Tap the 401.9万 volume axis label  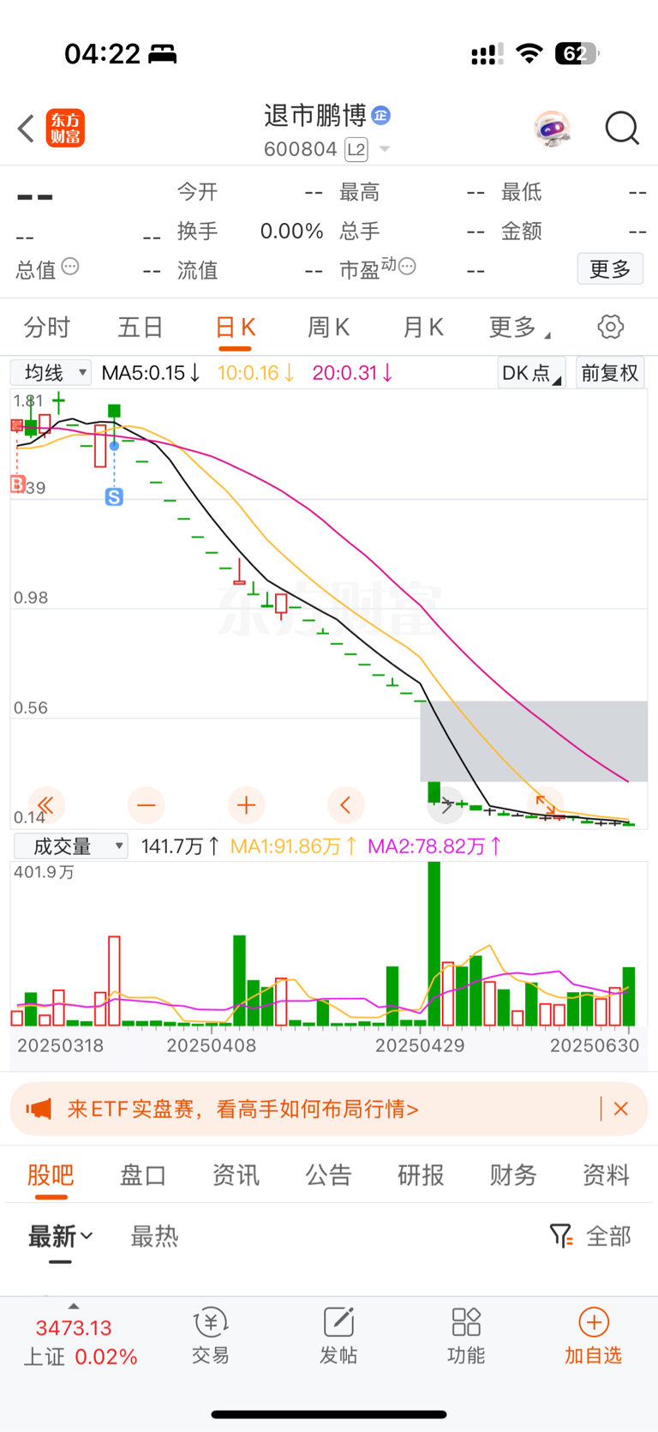[x=44, y=873]
